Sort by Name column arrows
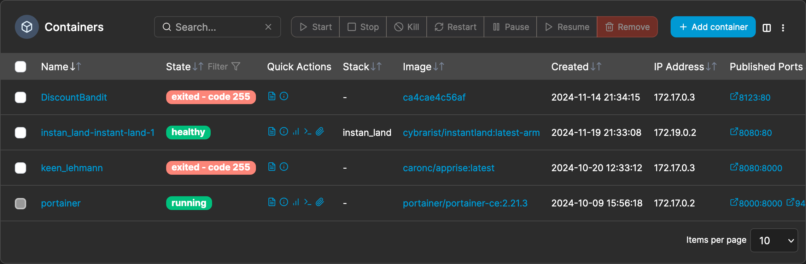This screenshot has height=264, width=806. (x=76, y=66)
